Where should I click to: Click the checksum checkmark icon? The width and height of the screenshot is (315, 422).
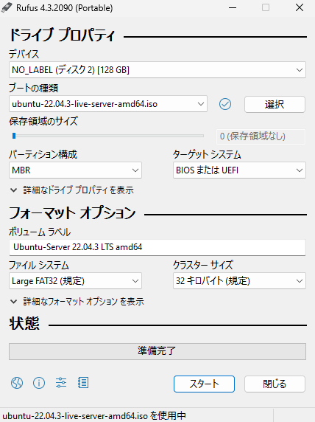225,104
